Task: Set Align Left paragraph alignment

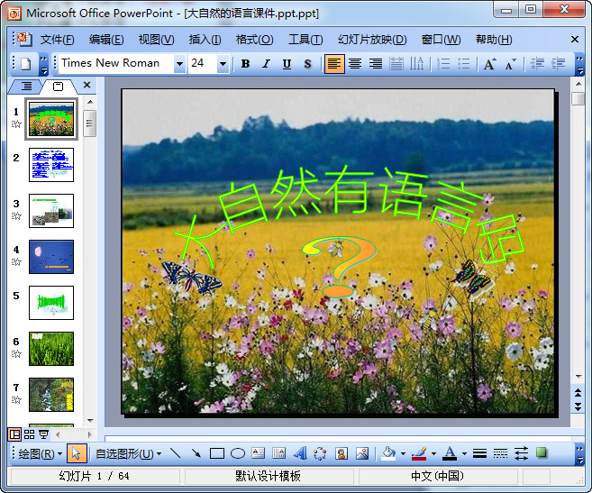Action: 334,64
